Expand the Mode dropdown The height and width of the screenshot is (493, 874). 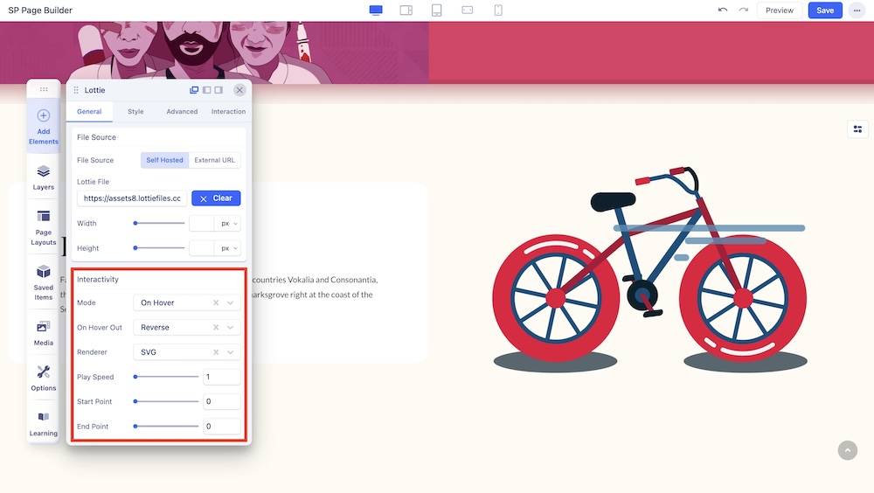(x=230, y=302)
